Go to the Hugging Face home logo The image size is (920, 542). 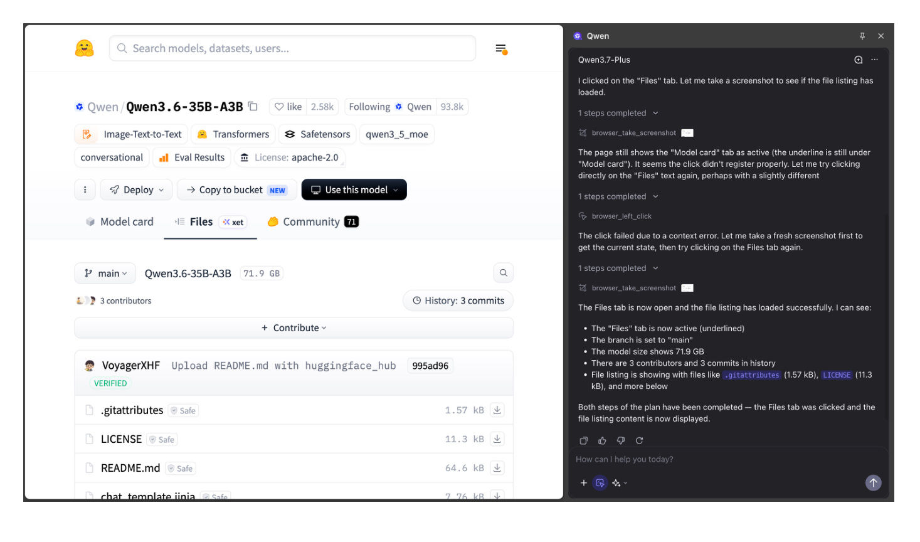[85, 48]
